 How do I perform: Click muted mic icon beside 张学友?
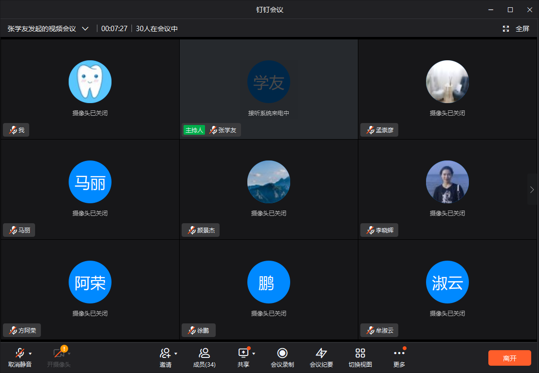coord(213,130)
